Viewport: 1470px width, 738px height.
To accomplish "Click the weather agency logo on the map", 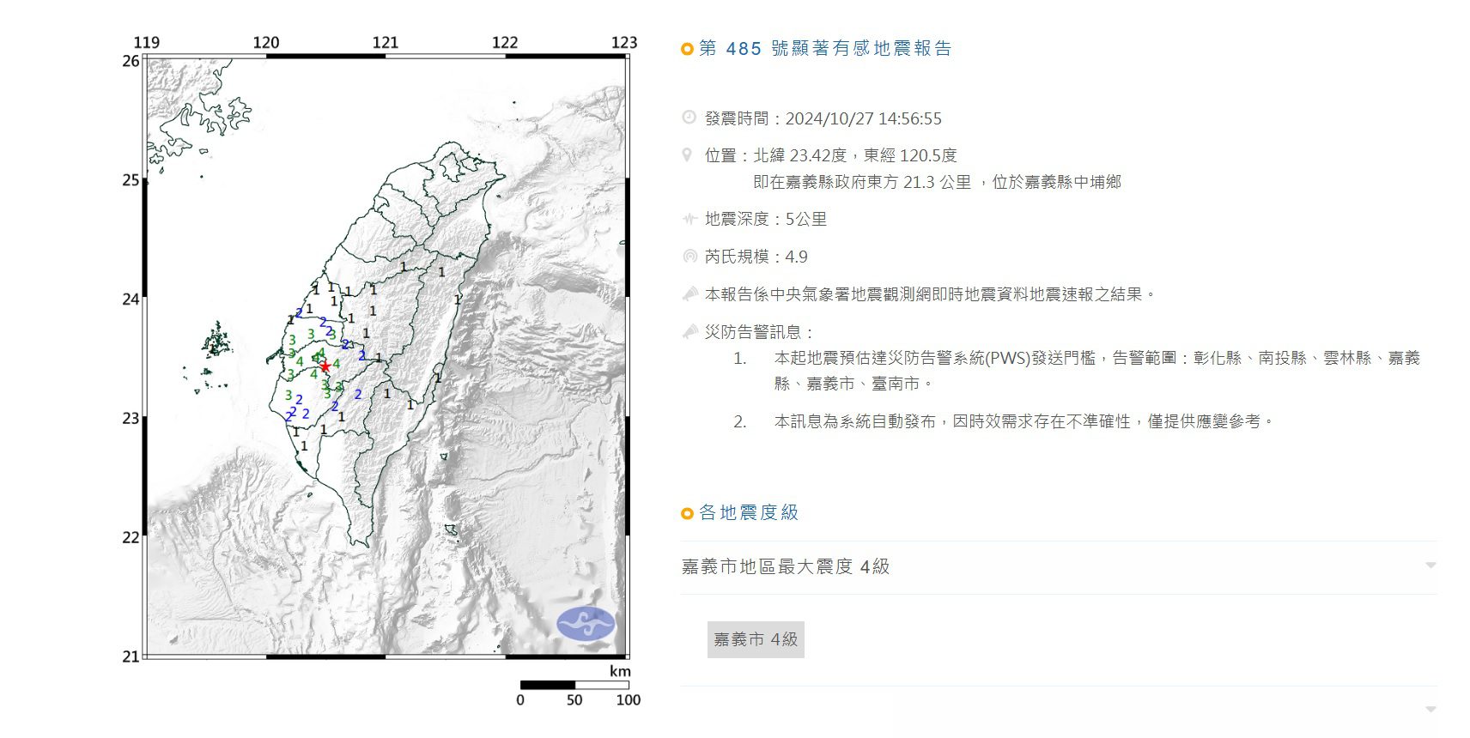I will coord(586,623).
